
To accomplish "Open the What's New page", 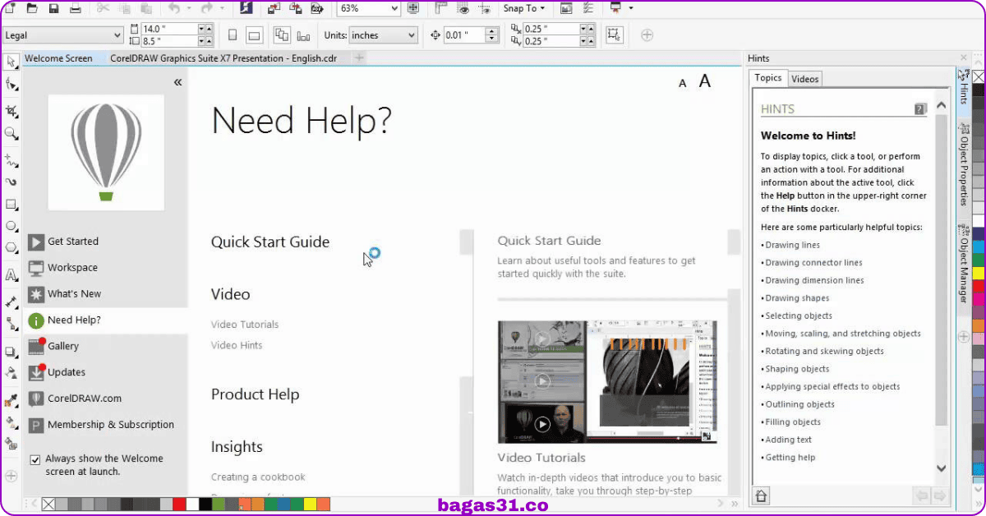I will [x=74, y=294].
